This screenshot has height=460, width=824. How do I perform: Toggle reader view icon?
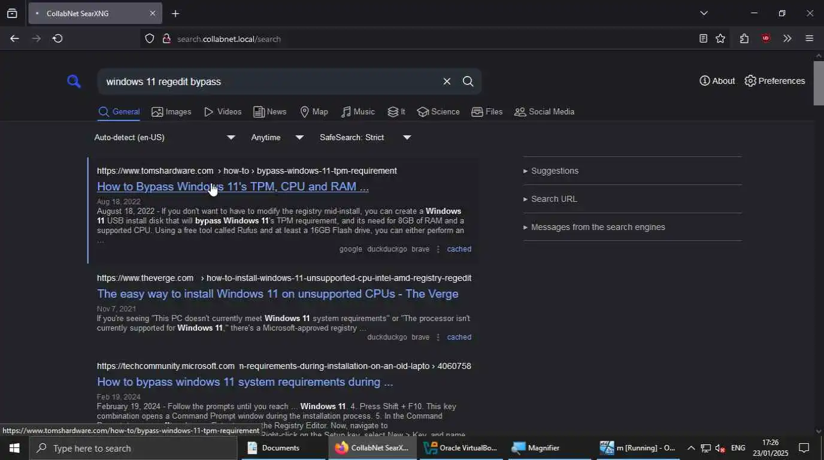[703, 39]
